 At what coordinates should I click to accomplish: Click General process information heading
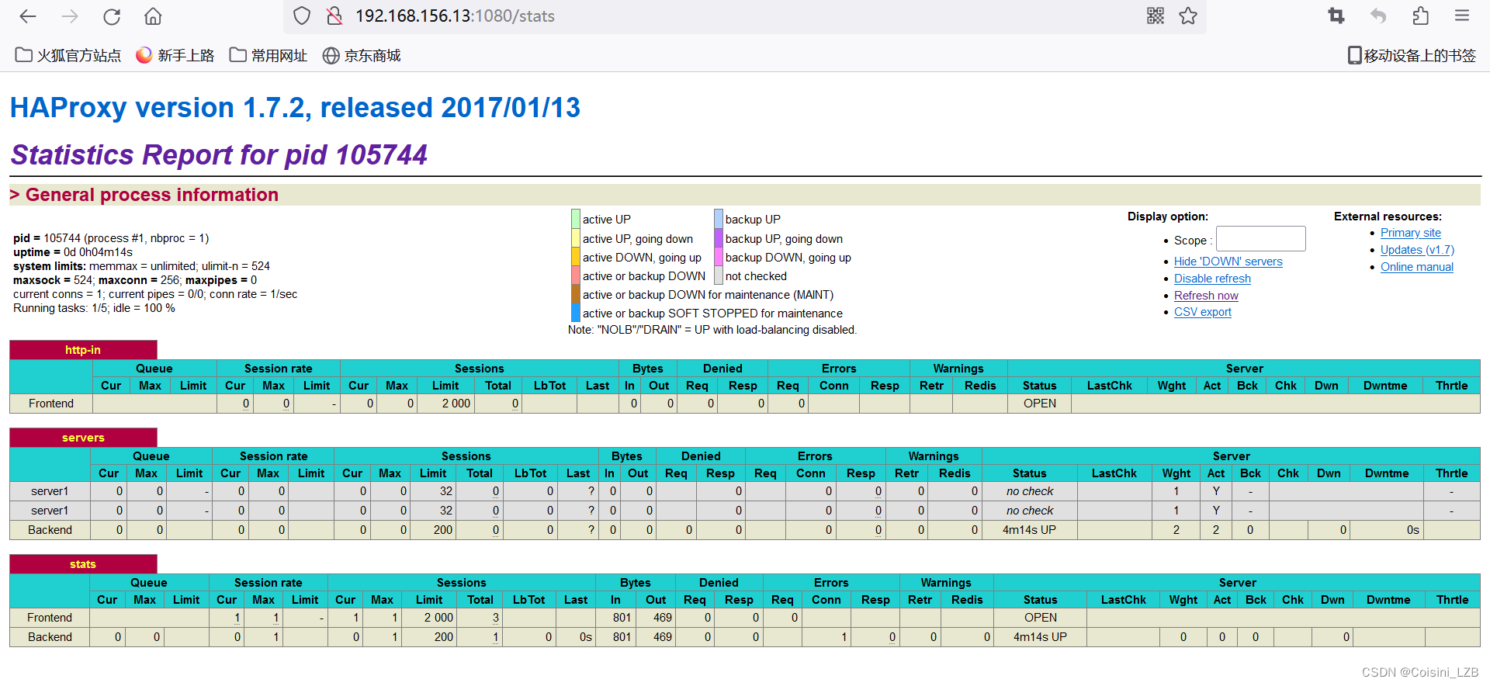click(x=152, y=195)
